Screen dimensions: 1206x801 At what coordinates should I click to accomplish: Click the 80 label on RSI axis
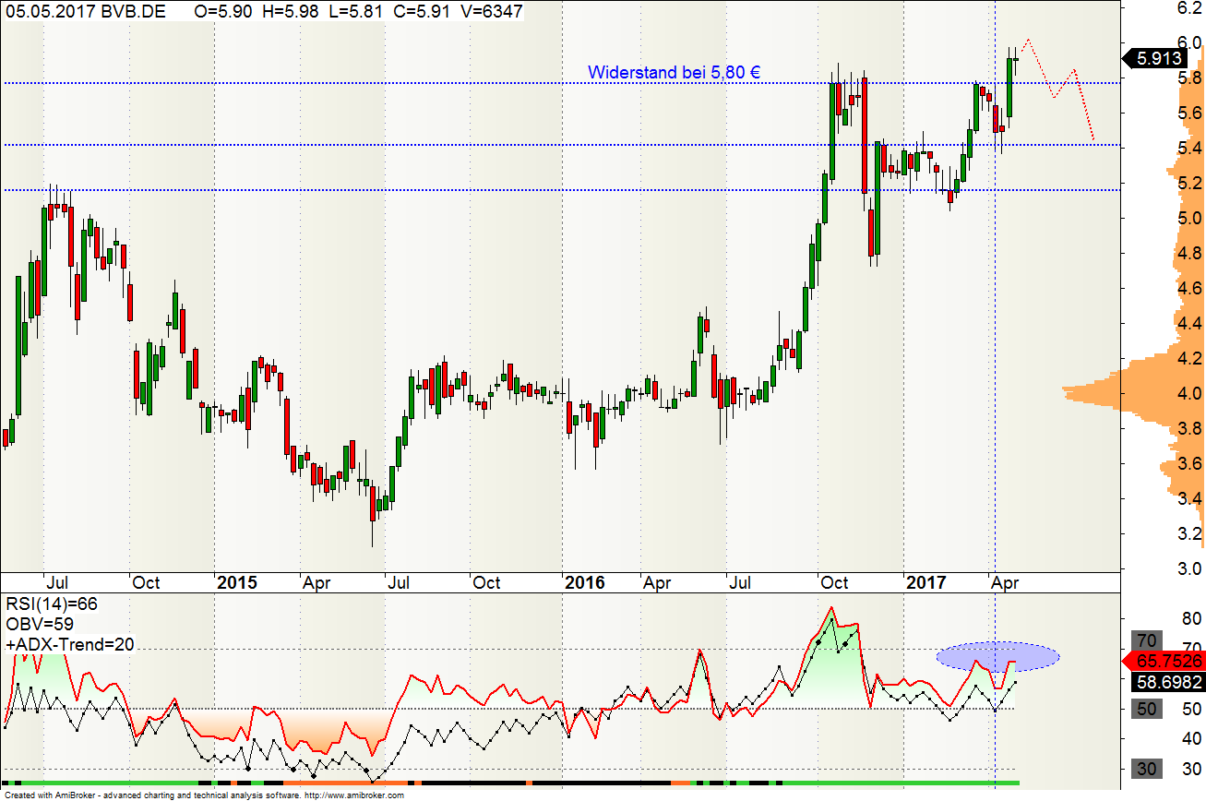[1192, 617]
